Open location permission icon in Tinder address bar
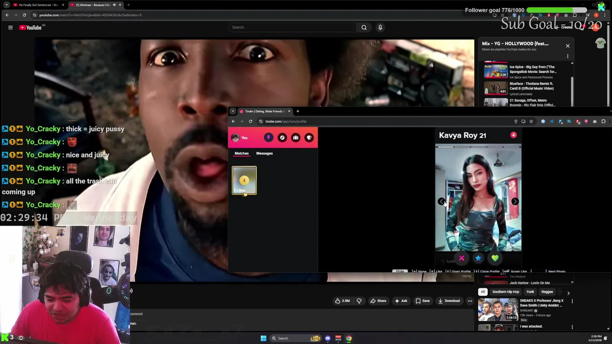This screenshot has height=344, width=612. (515, 121)
